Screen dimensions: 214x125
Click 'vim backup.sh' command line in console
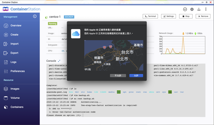[x=82, y=95]
